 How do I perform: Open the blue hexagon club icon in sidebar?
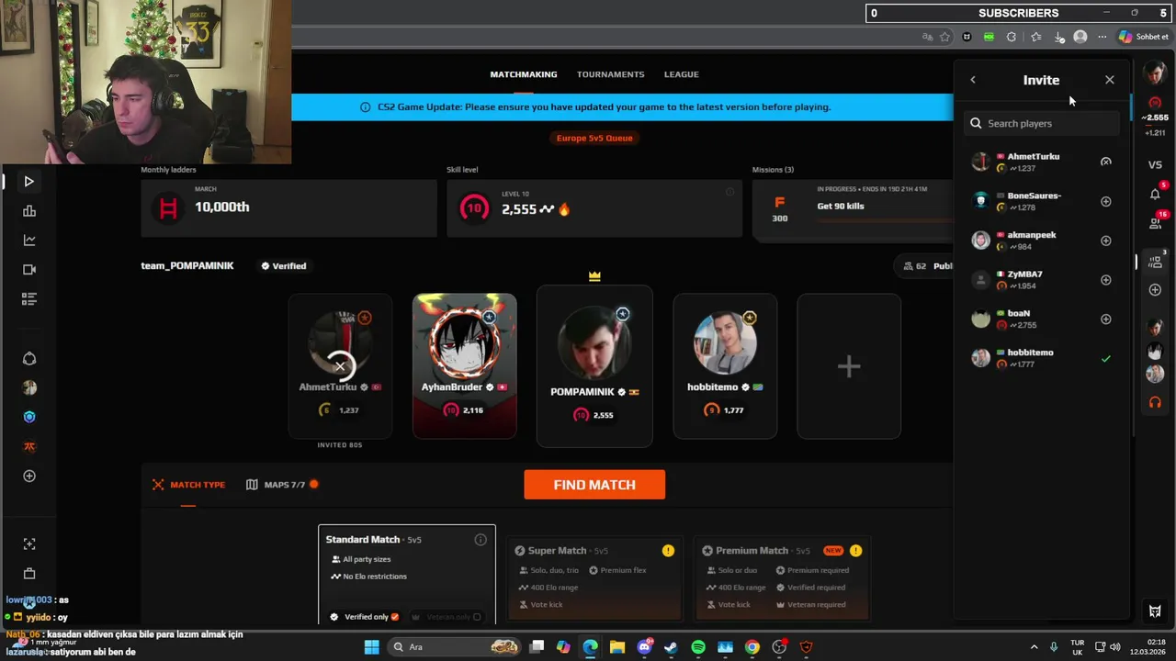click(29, 417)
